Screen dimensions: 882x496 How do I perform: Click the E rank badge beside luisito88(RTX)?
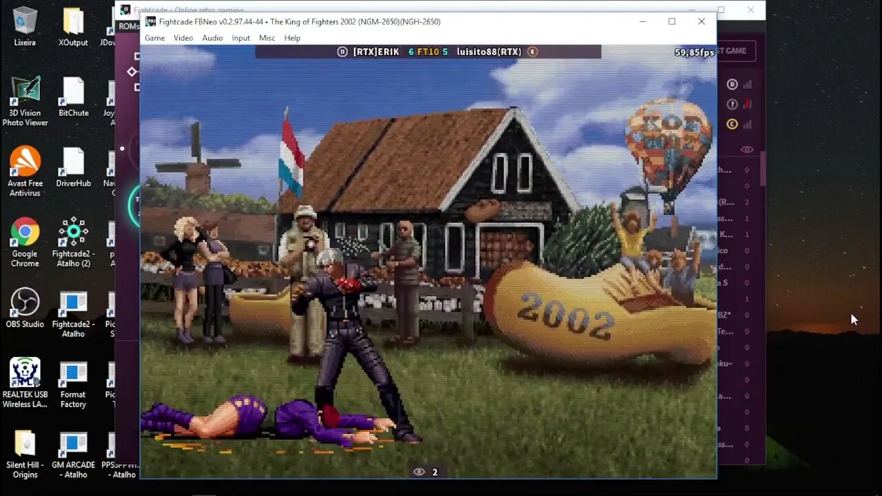point(532,52)
